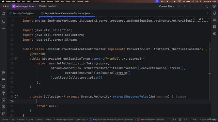218x122 pixels.
Task: Click extractResourceRoles breadcrumb
Action: [x=151, y=119]
